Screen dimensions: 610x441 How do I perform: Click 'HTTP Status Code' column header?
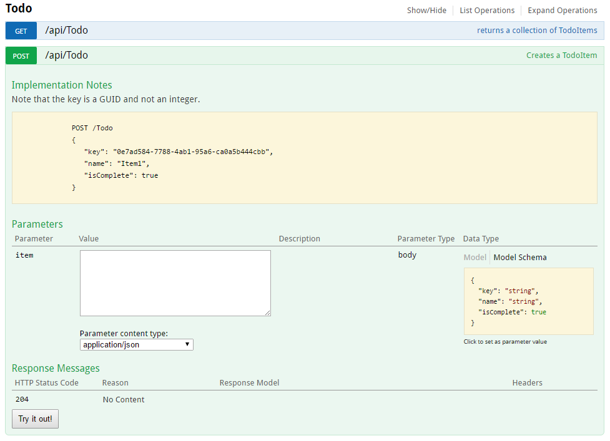coord(46,383)
